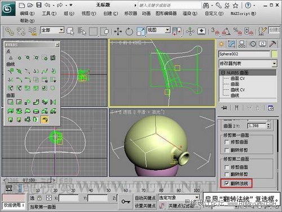Open the Select by Name list tool
The height and width of the screenshot is (212, 282).
[x=82, y=31]
